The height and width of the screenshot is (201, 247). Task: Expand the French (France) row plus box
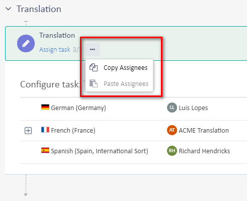click(28, 131)
